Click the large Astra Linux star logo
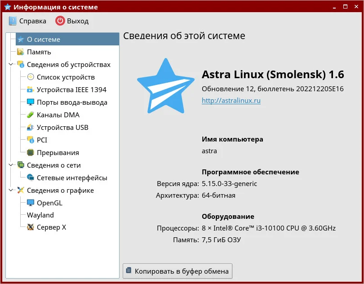The height and width of the screenshot is (284, 364). tap(166, 87)
